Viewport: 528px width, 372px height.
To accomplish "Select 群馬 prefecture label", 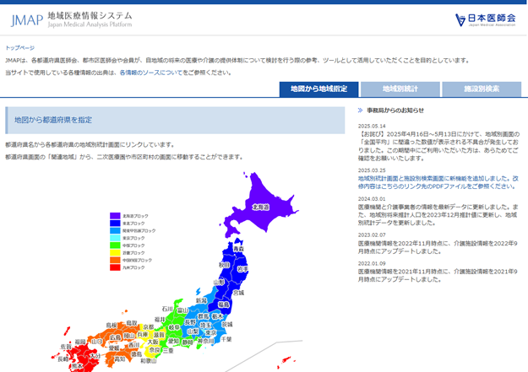I will coord(203,316).
